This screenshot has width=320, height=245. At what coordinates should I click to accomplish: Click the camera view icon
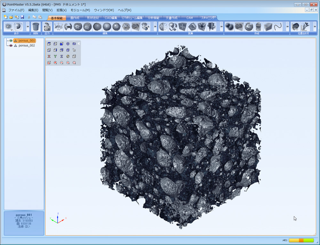point(74,43)
